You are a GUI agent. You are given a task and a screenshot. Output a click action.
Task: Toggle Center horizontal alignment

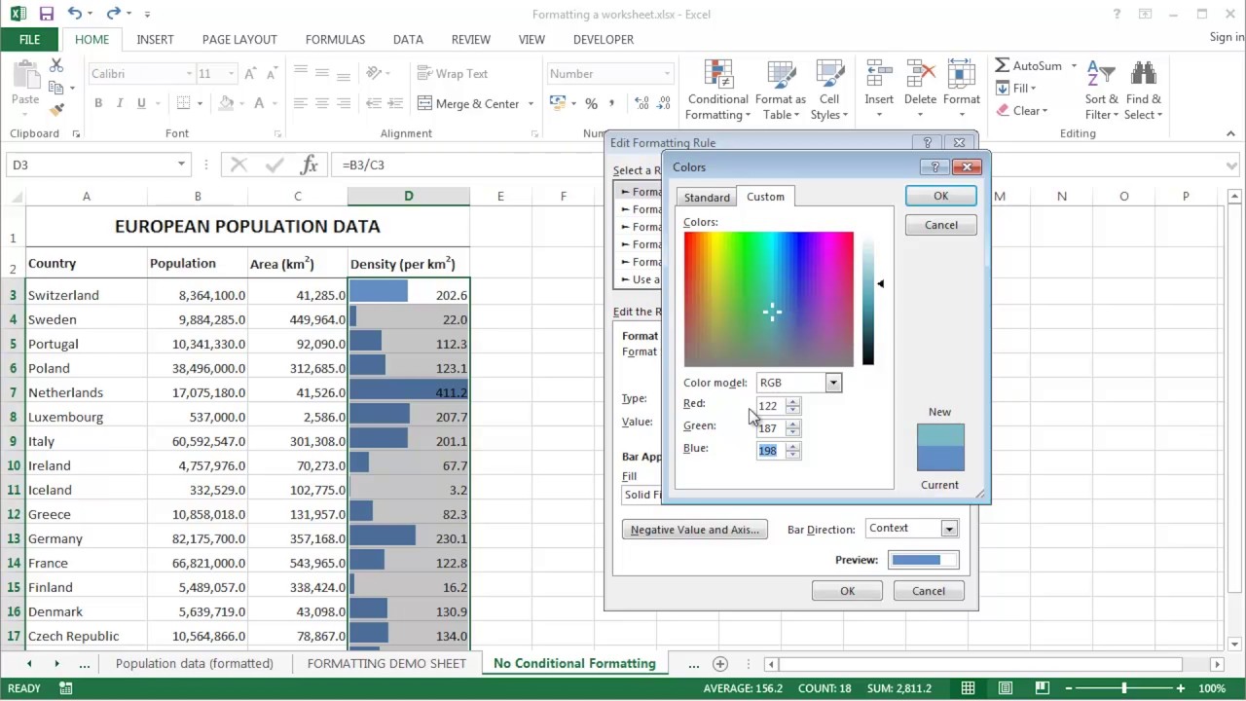pos(322,103)
